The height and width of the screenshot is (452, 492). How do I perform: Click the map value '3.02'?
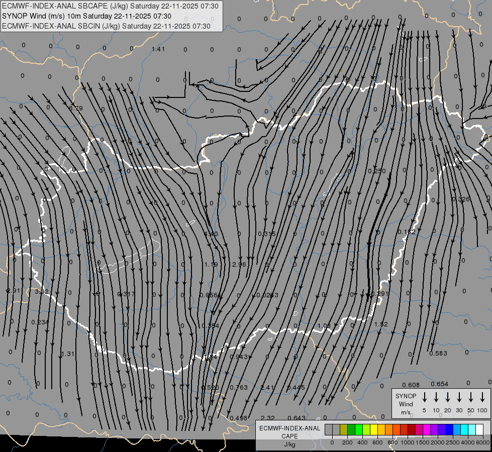[42, 291]
